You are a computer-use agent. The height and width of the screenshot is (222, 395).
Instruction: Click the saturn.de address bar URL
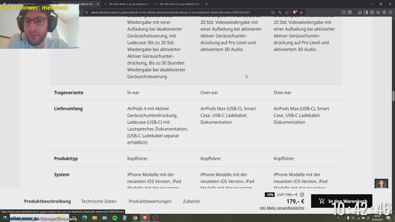pyautogui.click(x=170, y=12)
